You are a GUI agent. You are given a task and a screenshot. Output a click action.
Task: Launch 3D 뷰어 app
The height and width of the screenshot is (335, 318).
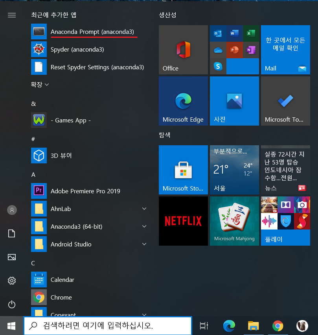(x=90, y=155)
